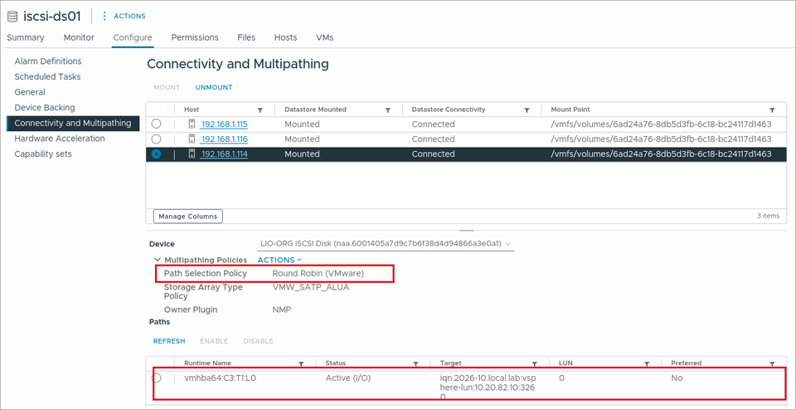The width and height of the screenshot is (796, 410).
Task: Click the datastore icon beside iscsi-ds01
Action: point(12,16)
